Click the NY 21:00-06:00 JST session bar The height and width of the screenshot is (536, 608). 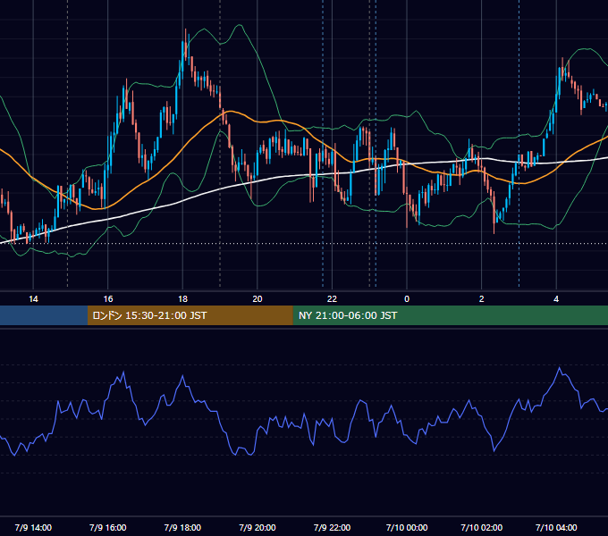(x=450, y=315)
